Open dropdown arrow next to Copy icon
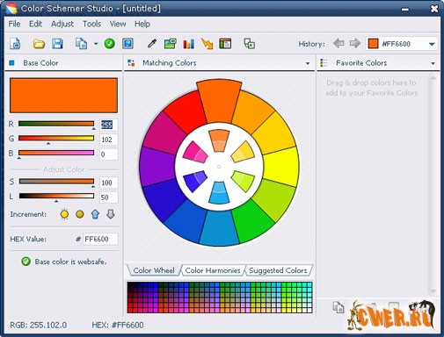This screenshot has width=444, height=337. coord(96,44)
